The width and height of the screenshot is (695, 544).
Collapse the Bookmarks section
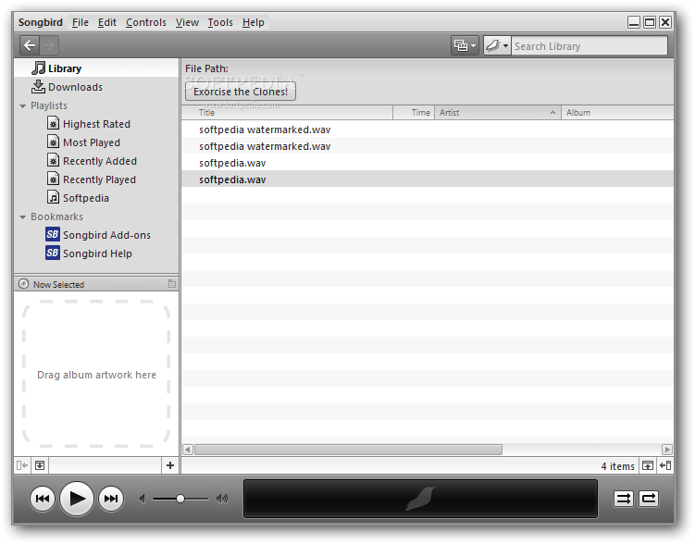pos(22,217)
